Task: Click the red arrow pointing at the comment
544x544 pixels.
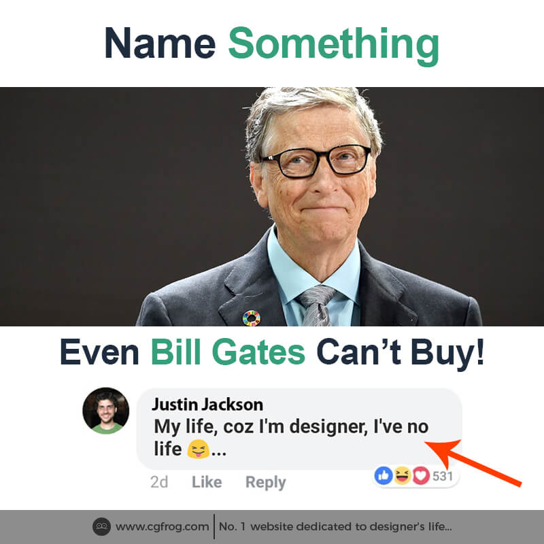Action: 473,462
